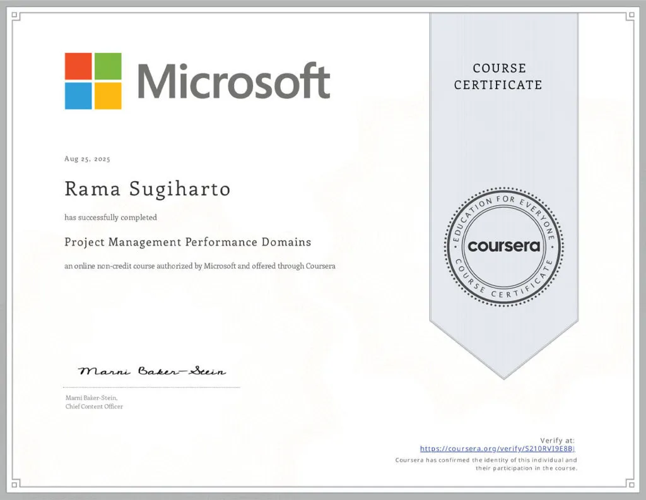Click the COURSE CERTIFICATE ribbon heading
Viewport: 646px width, 500px height.
(x=498, y=76)
